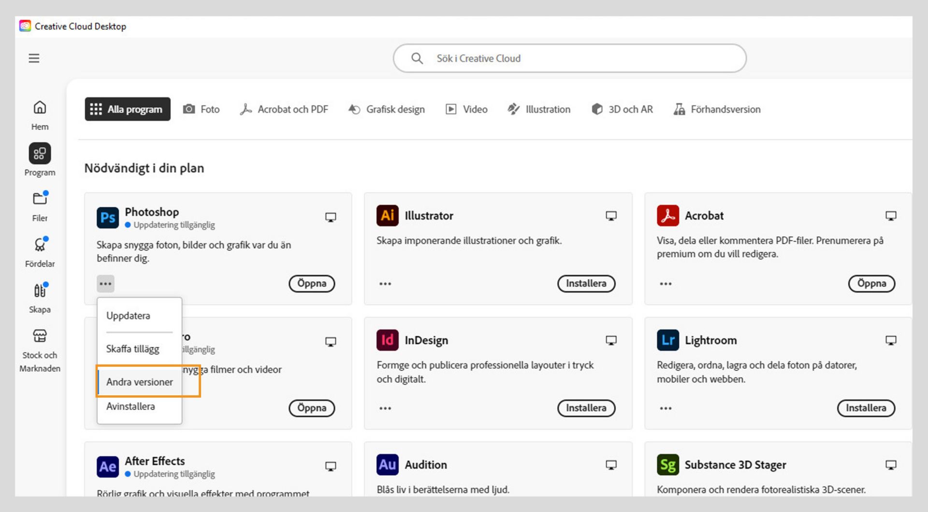Open Fördelar sidebar icon
928x512 pixels.
[x=40, y=245]
